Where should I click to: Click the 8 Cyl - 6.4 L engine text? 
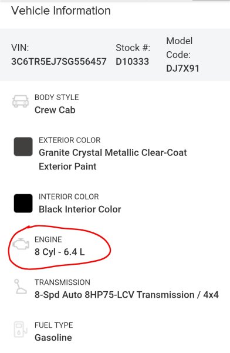point(59,252)
